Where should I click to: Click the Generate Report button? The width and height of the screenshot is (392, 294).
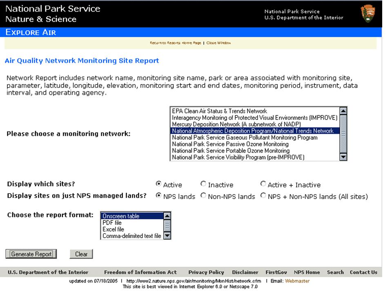[31, 254]
